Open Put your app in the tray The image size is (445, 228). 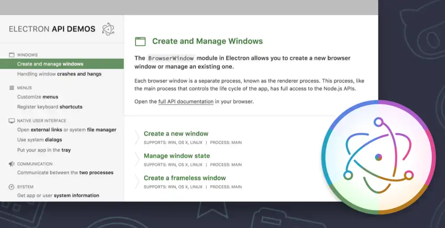(44, 150)
